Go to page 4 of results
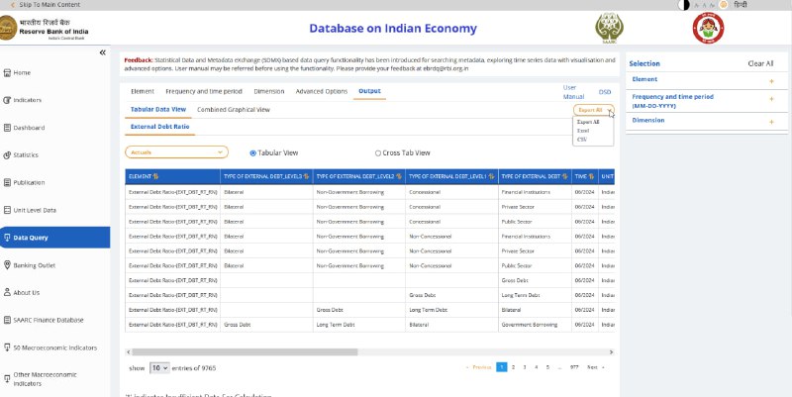This screenshot has height=397, width=792. (x=537, y=367)
